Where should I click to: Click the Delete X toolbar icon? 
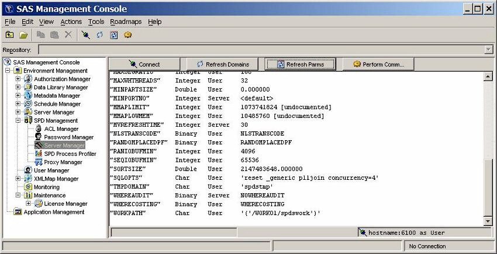click(x=68, y=34)
